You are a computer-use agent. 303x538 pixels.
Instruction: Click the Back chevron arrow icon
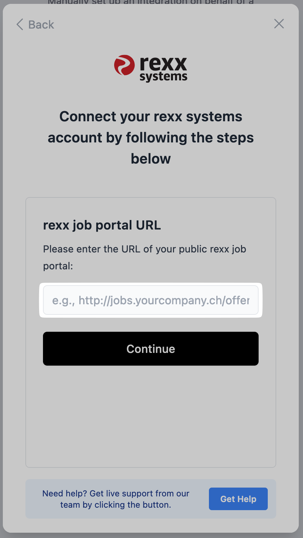tap(20, 25)
